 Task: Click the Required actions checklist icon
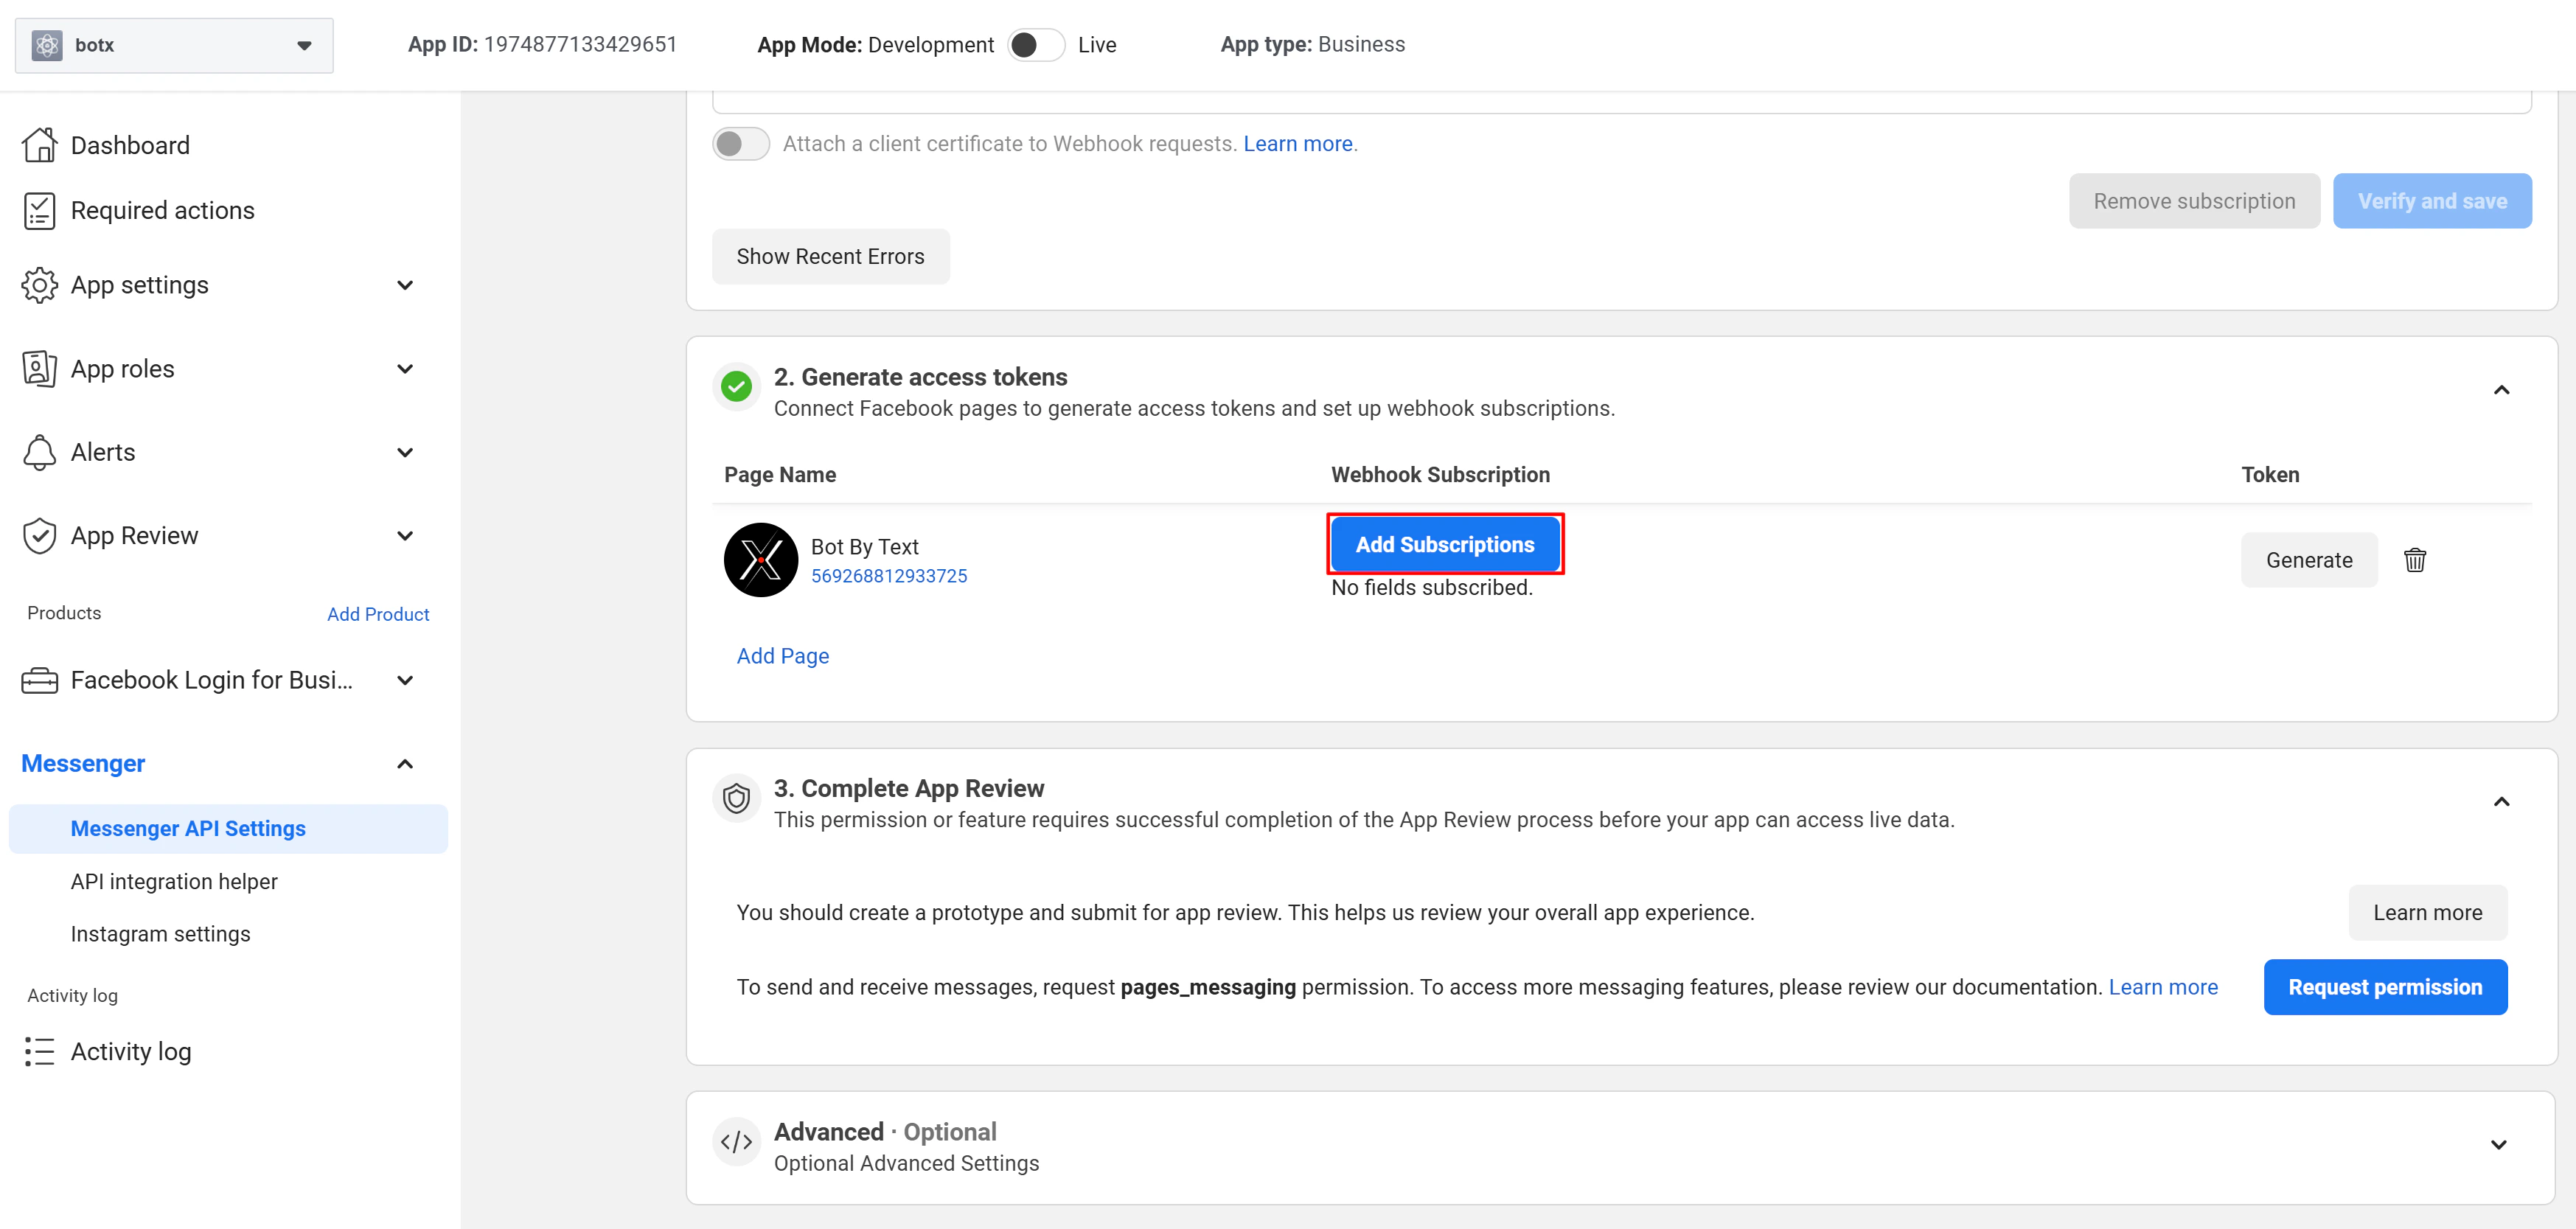(39, 211)
